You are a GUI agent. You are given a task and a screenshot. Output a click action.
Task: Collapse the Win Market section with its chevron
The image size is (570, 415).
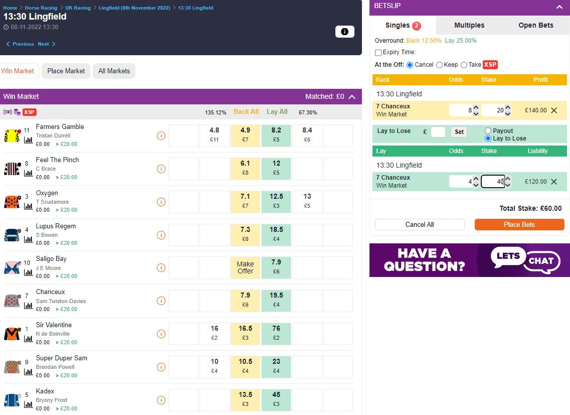[352, 96]
